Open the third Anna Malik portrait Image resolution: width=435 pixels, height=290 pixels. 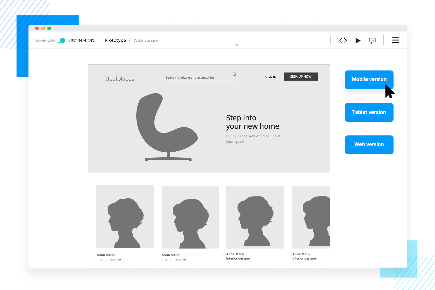pyautogui.click(x=255, y=217)
